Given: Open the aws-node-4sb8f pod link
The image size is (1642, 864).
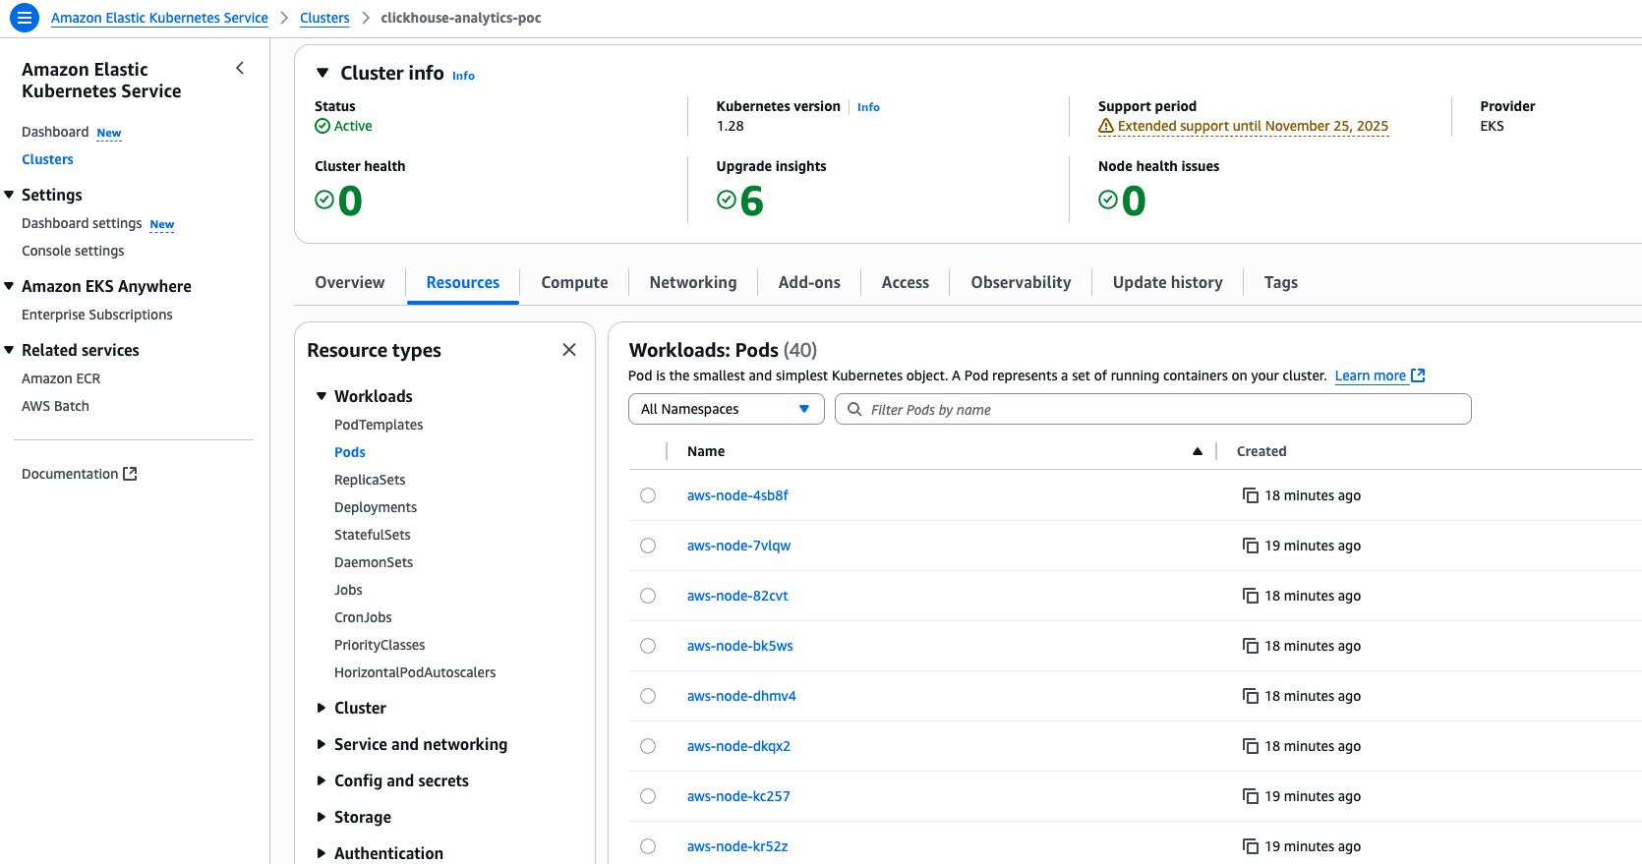Looking at the screenshot, I should 737,495.
